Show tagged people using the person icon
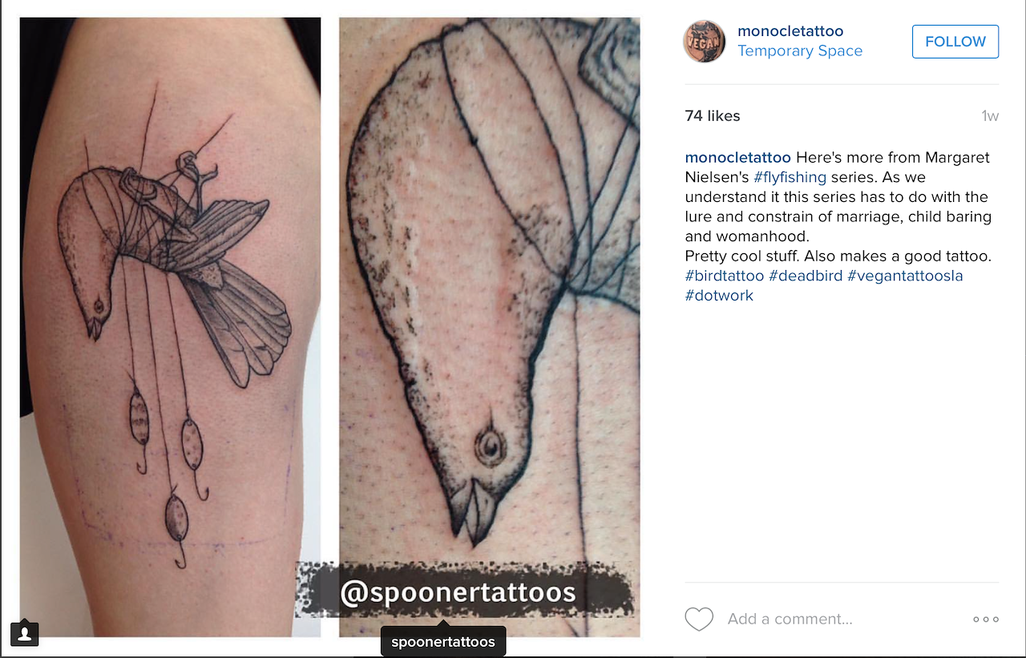This screenshot has height=658, width=1026. click(25, 632)
